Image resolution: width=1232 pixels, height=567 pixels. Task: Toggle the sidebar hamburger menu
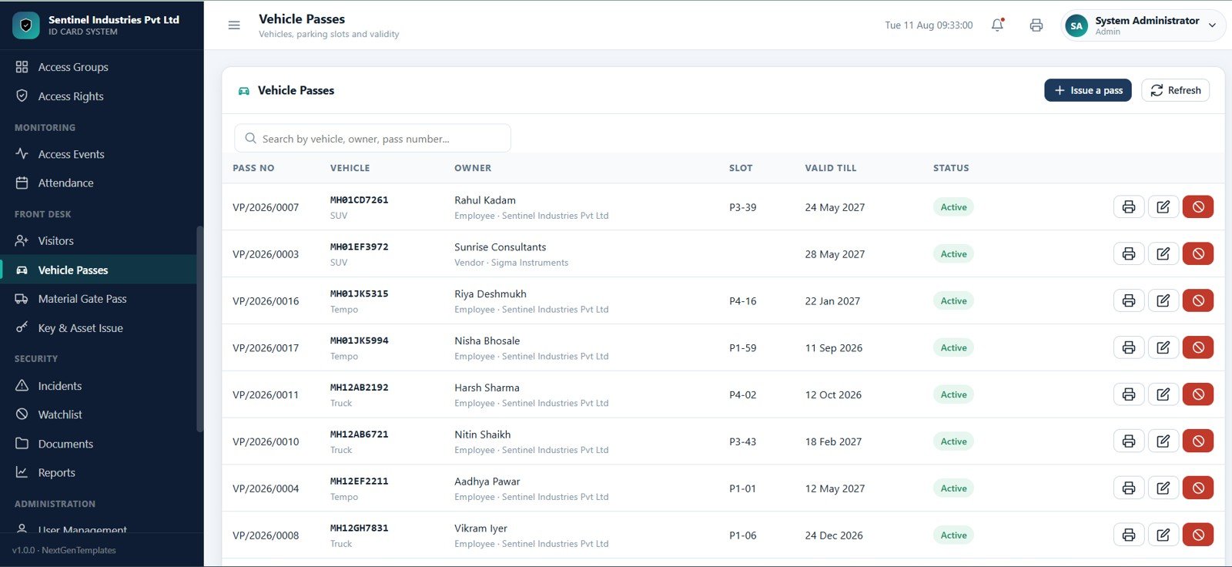tap(234, 25)
